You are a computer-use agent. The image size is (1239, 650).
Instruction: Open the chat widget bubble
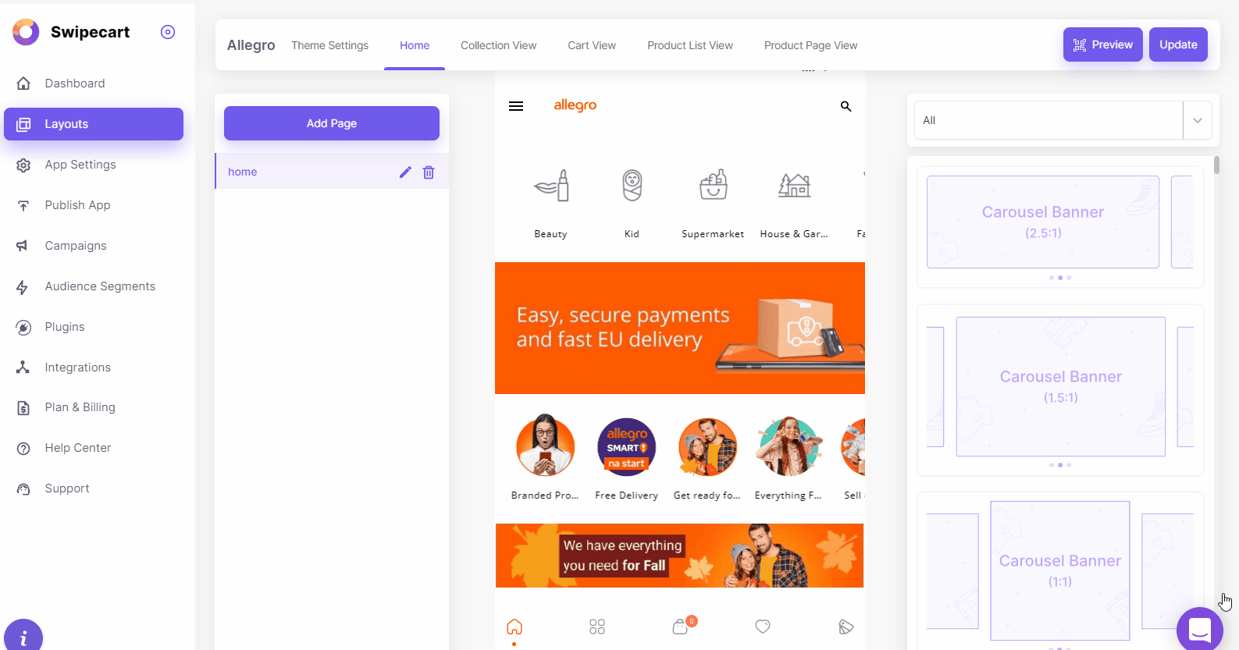click(x=1199, y=629)
